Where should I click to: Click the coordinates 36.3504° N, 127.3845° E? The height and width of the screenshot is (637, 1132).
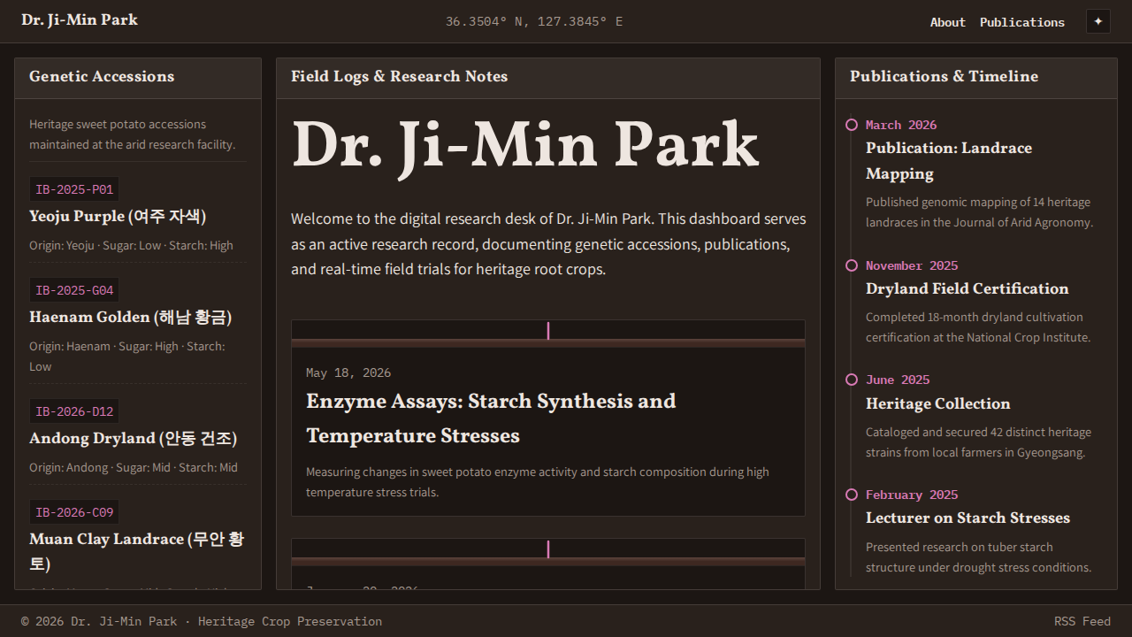tap(534, 21)
